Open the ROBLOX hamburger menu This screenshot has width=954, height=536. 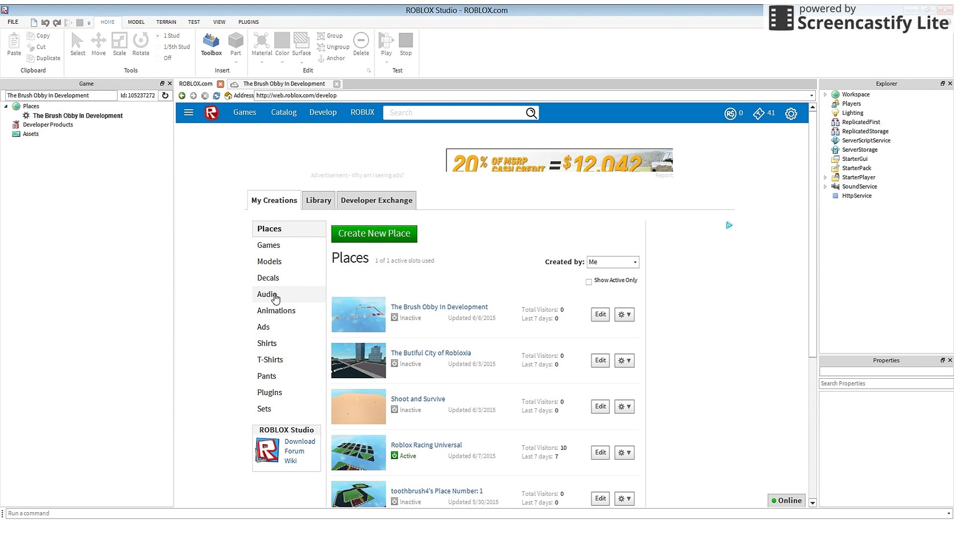tap(188, 113)
